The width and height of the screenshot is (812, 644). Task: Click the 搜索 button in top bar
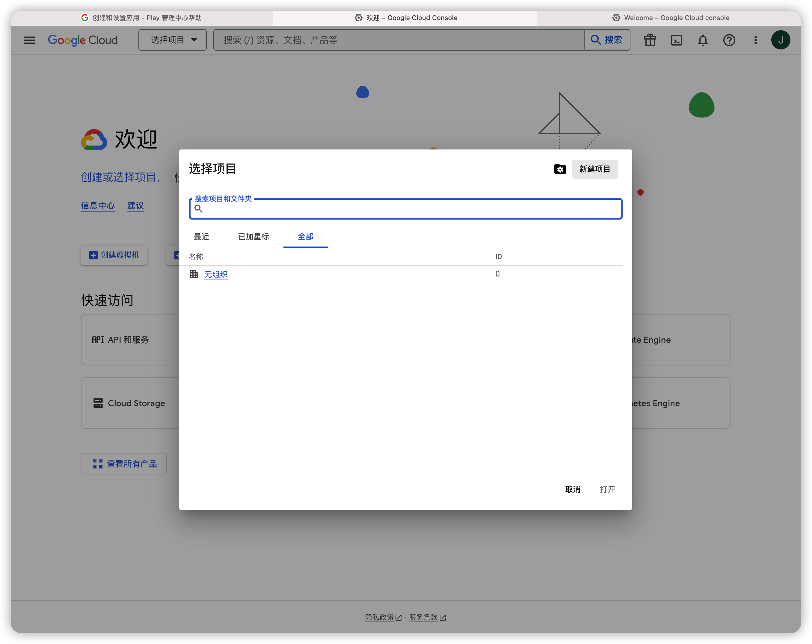pyautogui.click(x=607, y=40)
